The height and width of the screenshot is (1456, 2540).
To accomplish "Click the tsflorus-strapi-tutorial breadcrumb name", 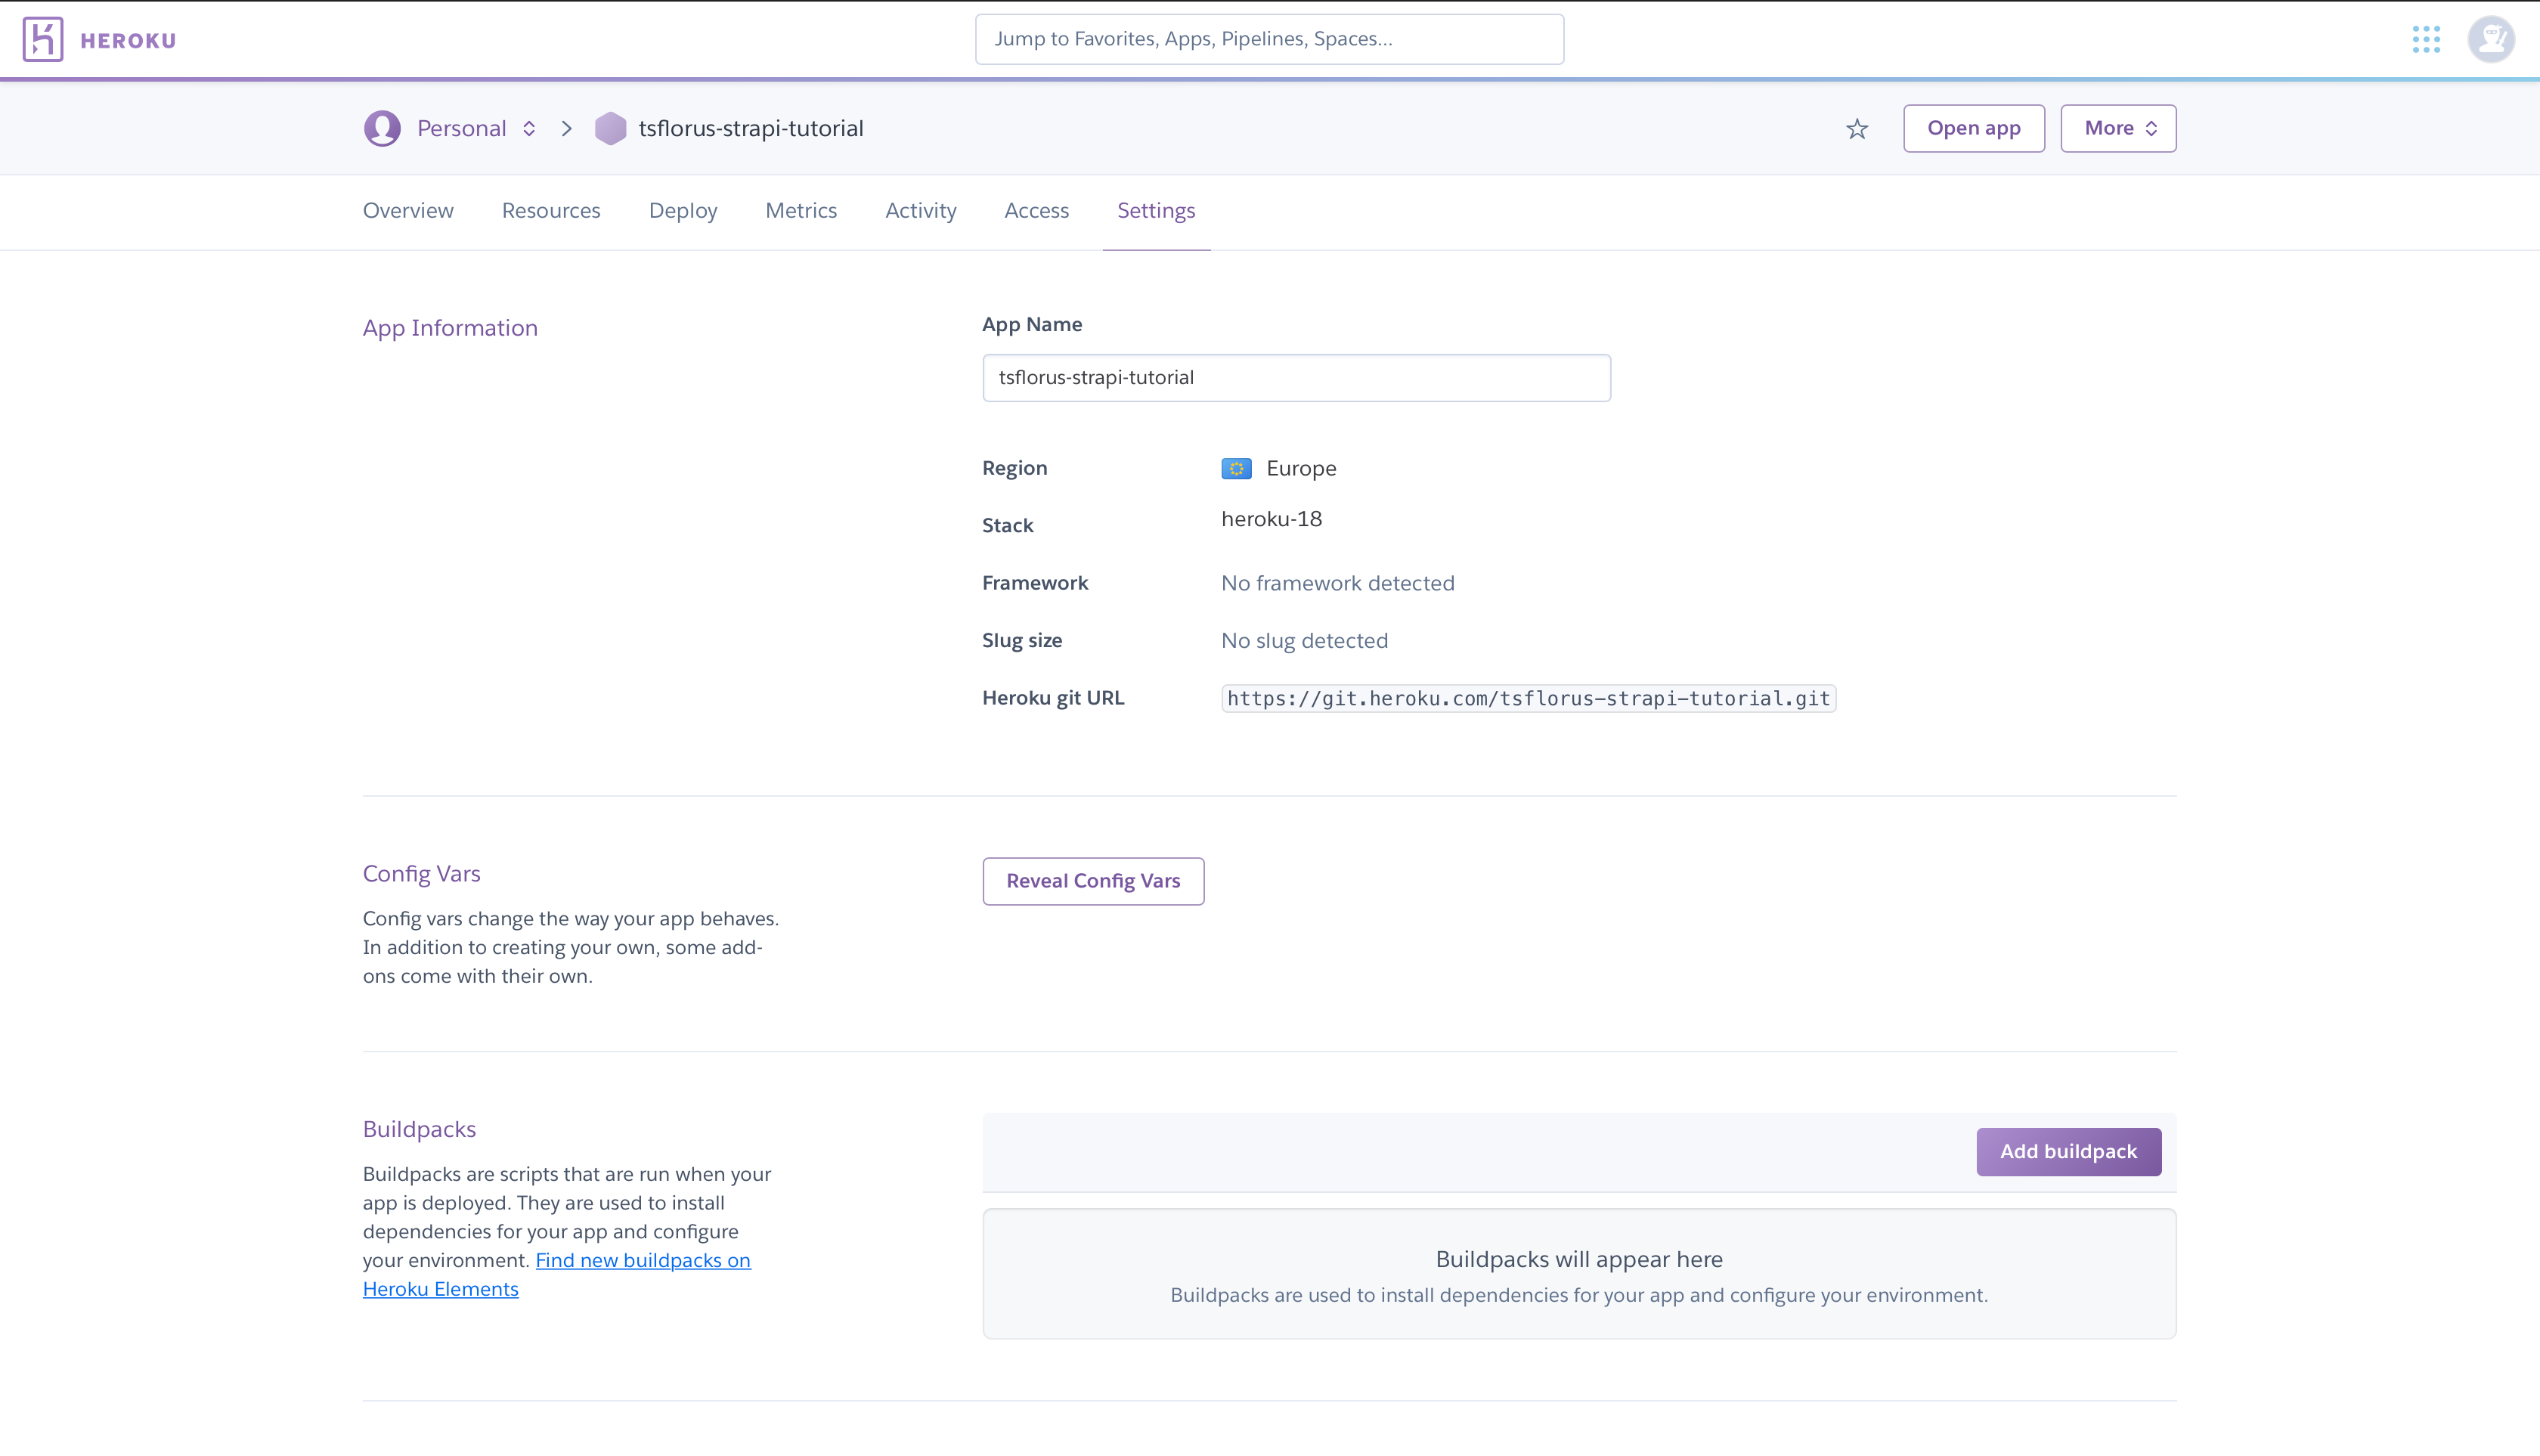I will coord(751,128).
